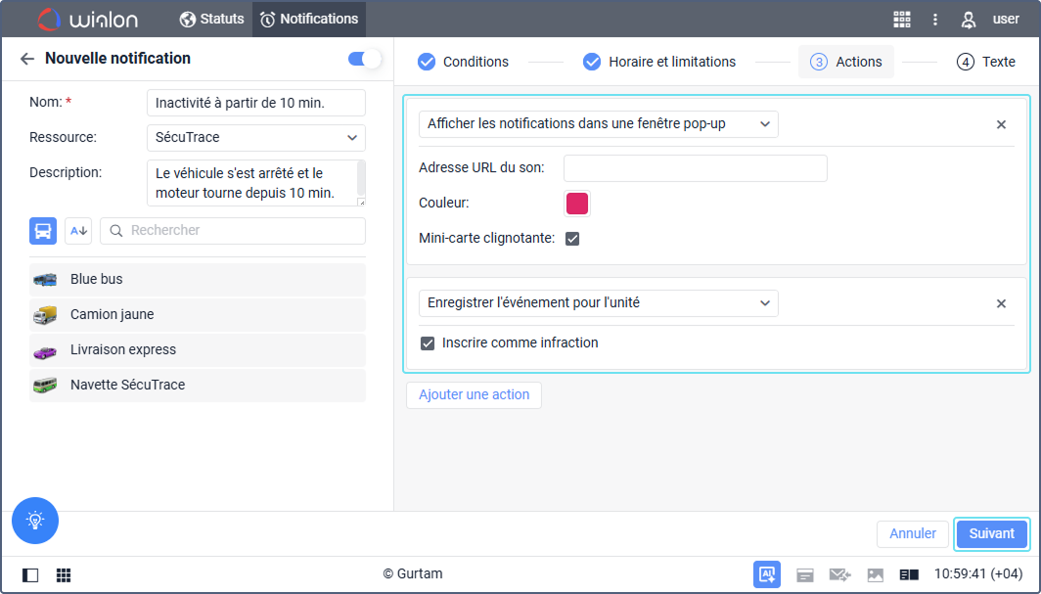This screenshot has height=594, width=1041.
Task: Open the apps grid in top bar
Action: click(902, 20)
